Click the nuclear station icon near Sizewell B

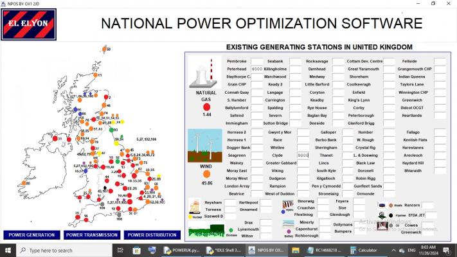197,208
